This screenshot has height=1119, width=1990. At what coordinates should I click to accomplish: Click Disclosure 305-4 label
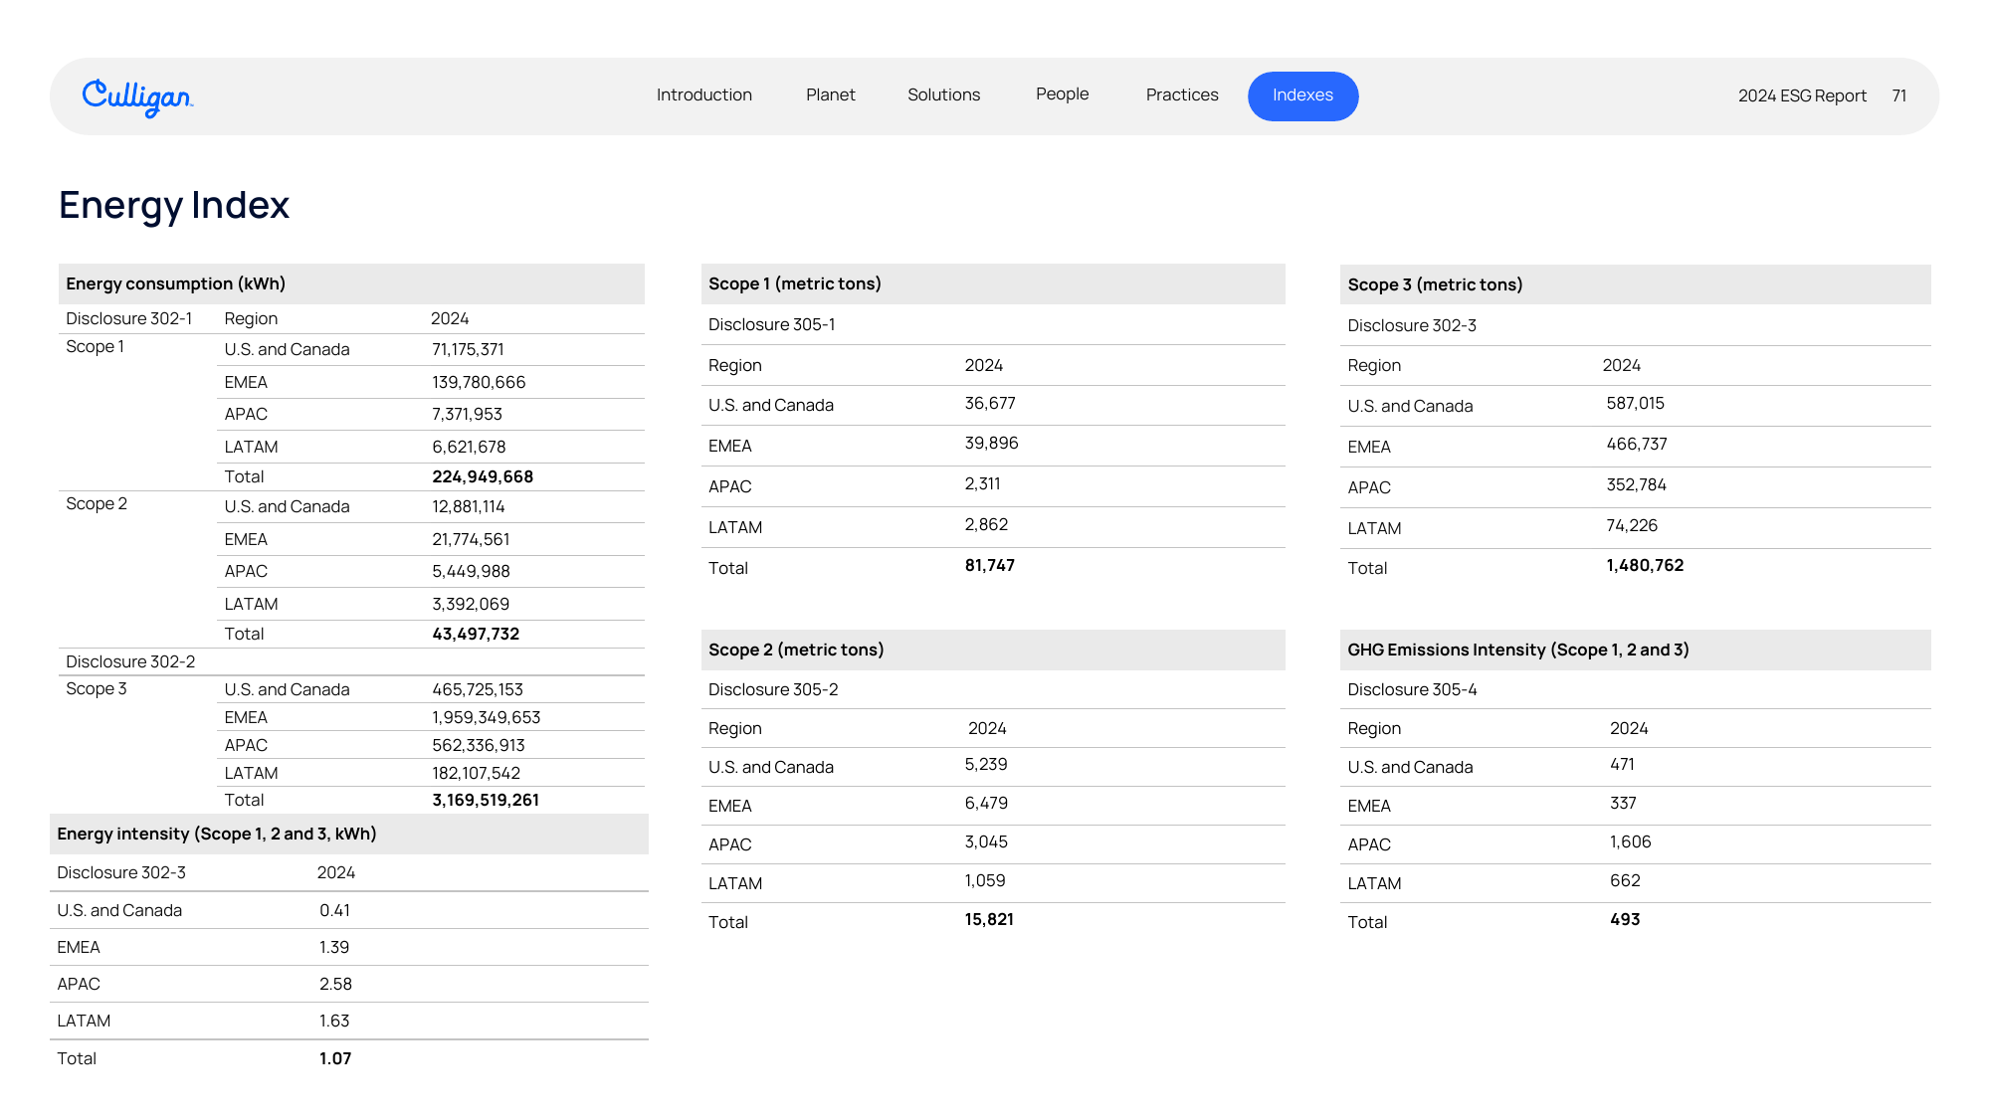pos(1412,690)
